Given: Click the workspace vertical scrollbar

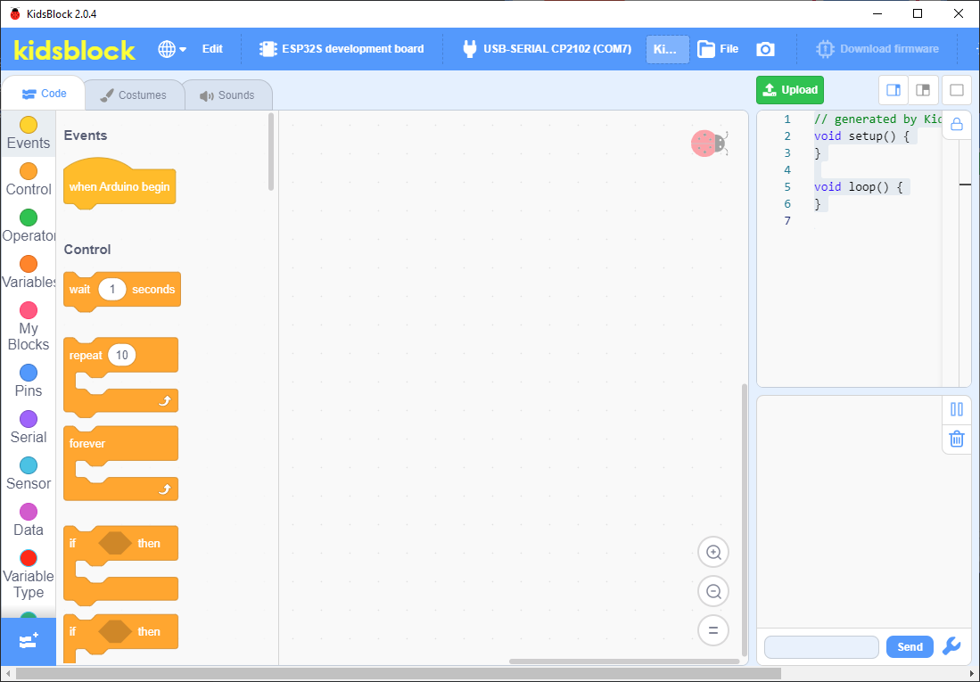Looking at the screenshot, I should point(744,519).
